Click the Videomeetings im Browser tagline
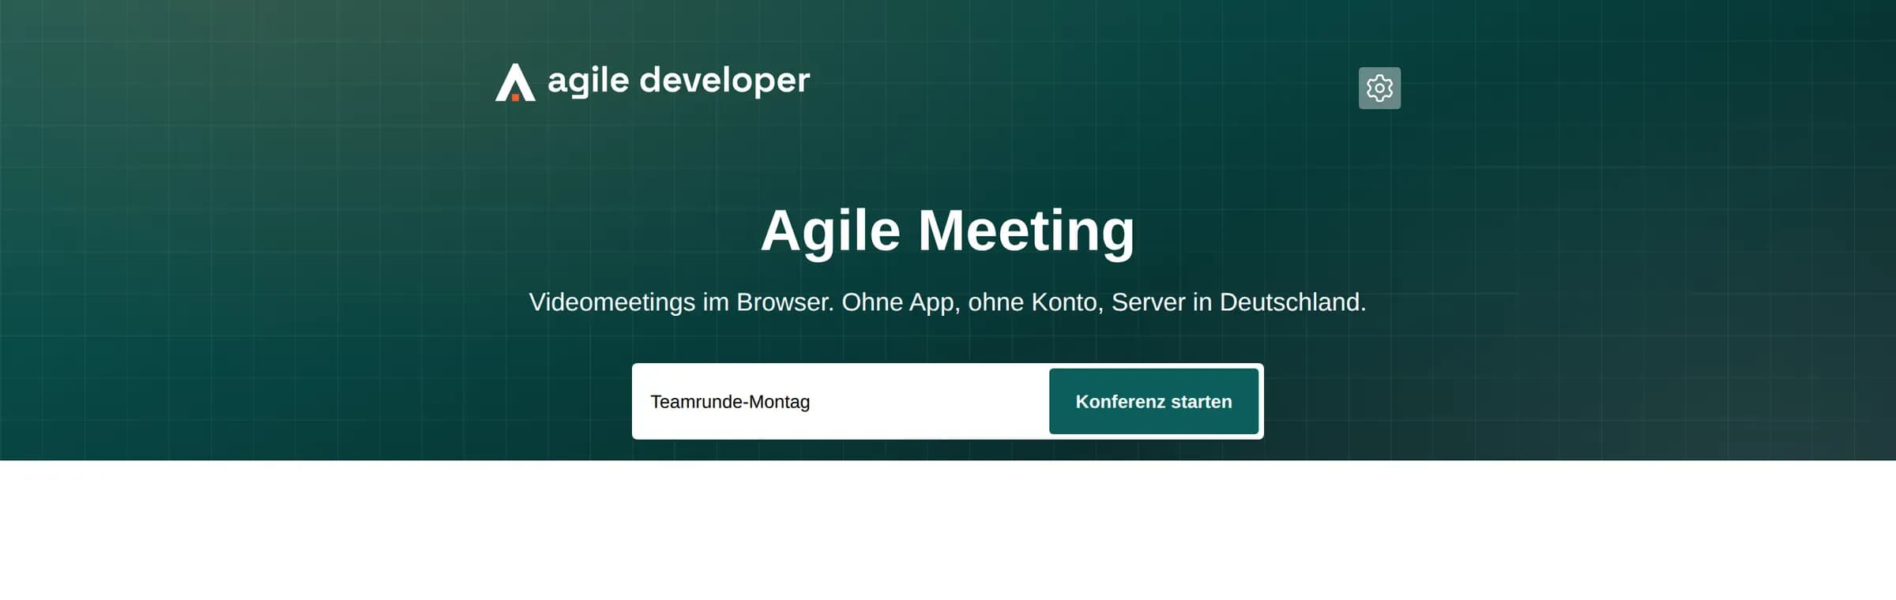This screenshot has height=600, width=1896. click(947, 302)
